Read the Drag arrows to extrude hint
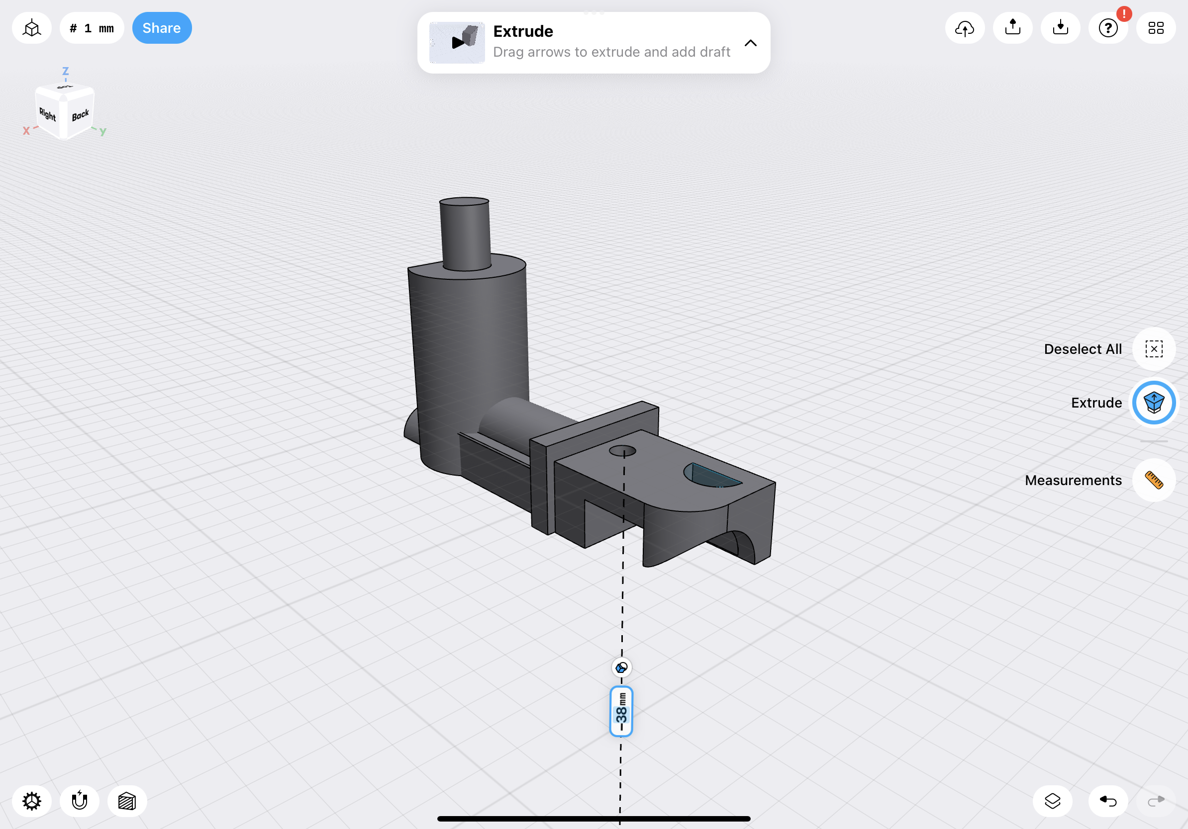This screenshot has width=1188, height=829. click(x=611, y=52)
